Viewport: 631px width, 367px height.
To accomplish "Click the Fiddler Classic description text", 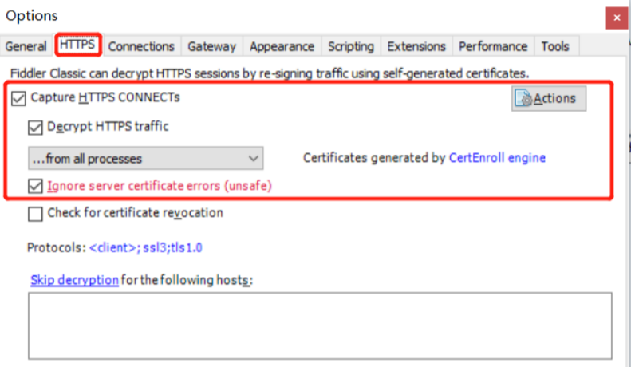I will coord(269,73).
